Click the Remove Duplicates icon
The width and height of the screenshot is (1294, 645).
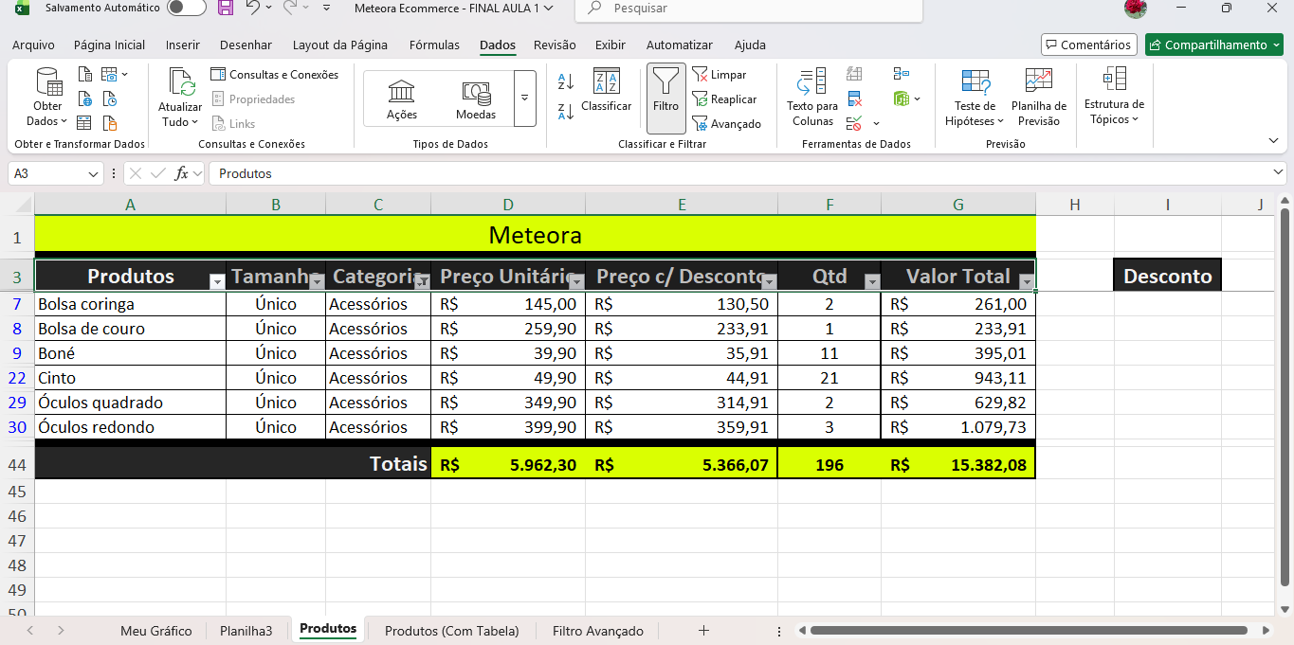click(854, 99)
